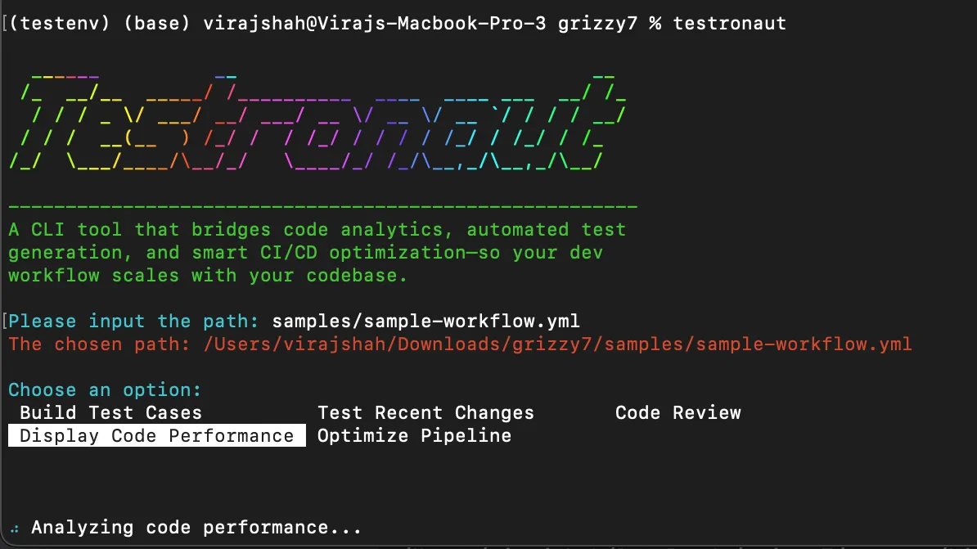Screen dimensions: 977x549
Task: Click the Please input the path prompt
Action: (x=133, y=321)
